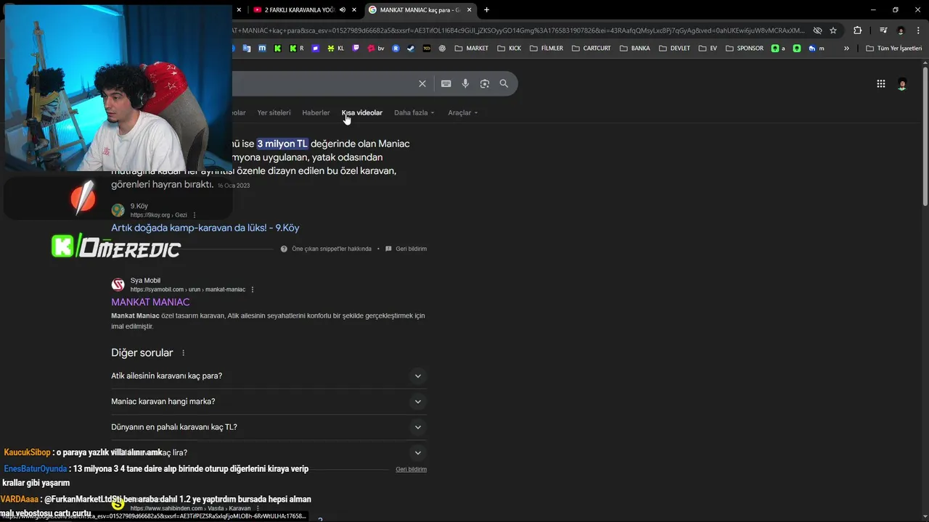Open three-dot options for 9.Köy result
The width and height of the screenshot is (929, 522).
tap(195, 215)
